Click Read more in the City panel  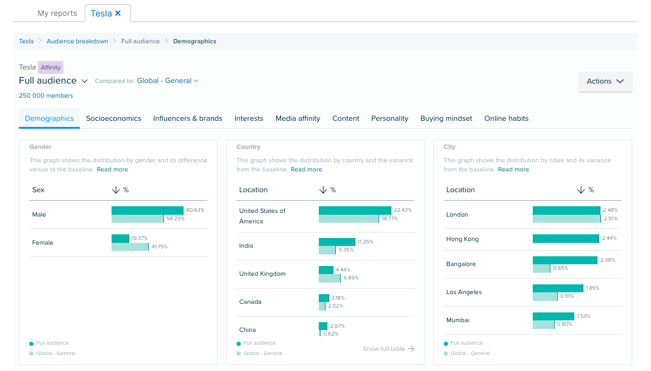point(513,169)
